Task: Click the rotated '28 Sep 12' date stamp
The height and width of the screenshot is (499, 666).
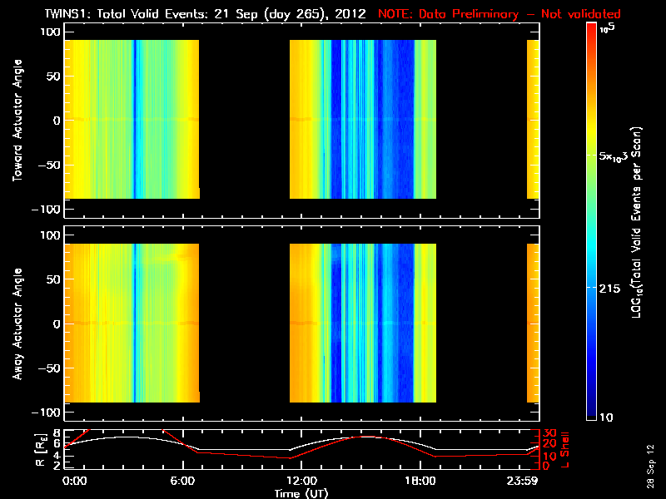Action: [x=651, y=467]
